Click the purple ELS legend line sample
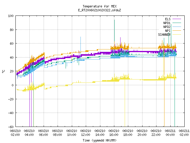Screen dimensions: 190x143 coord(177,19)
